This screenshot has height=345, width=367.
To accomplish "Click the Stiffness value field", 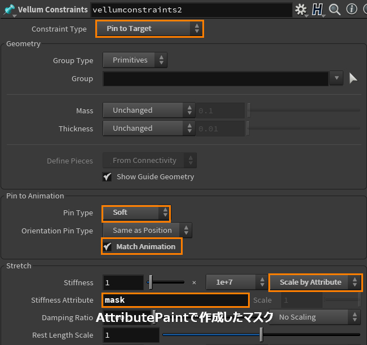I will 123,282.
